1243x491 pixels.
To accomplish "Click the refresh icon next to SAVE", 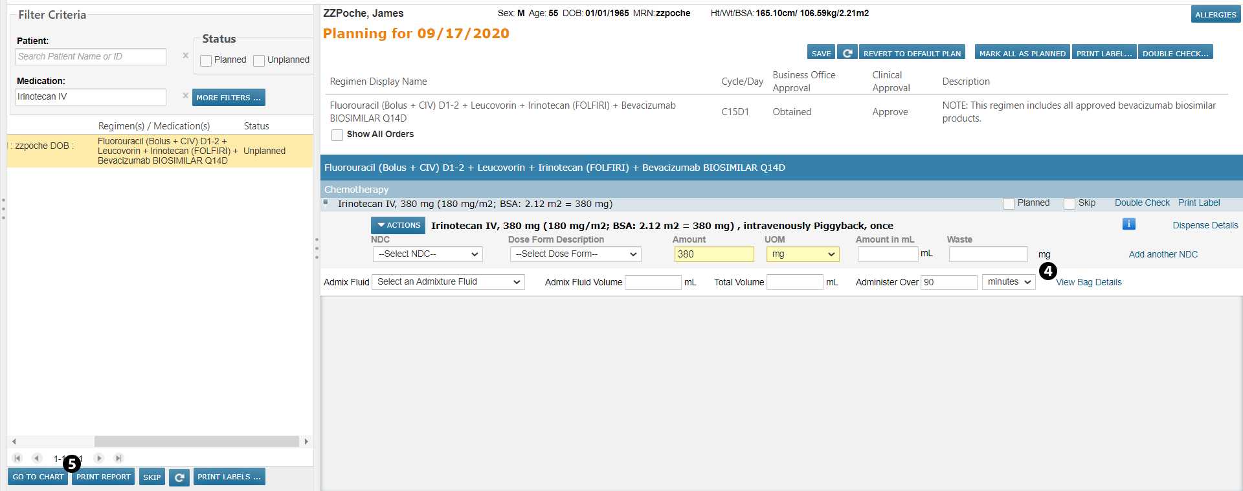I will pyautogui.click(x=847, y=53).
